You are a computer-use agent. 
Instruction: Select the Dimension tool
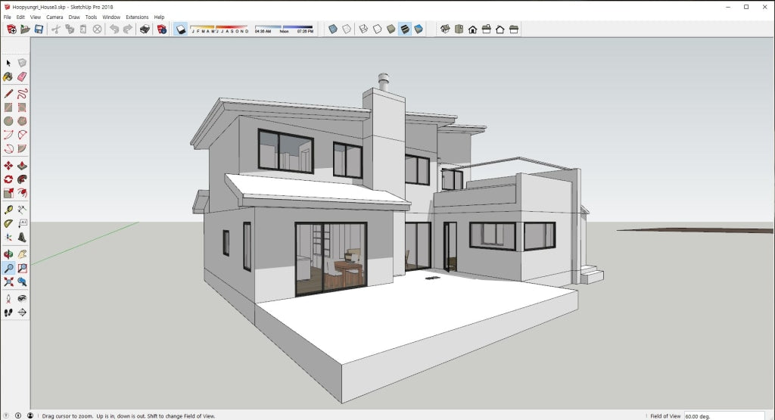[x=22, y=210]
